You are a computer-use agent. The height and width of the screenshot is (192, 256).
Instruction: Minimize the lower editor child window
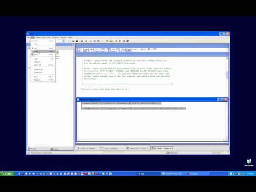(x=219, y=100)
